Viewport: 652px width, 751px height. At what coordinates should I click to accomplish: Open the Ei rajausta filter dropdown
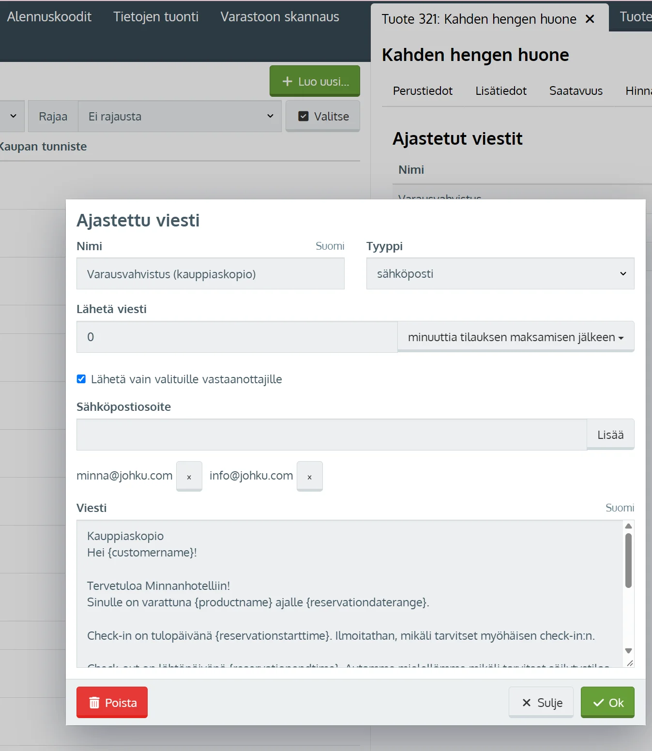click(x=180, y=116)
